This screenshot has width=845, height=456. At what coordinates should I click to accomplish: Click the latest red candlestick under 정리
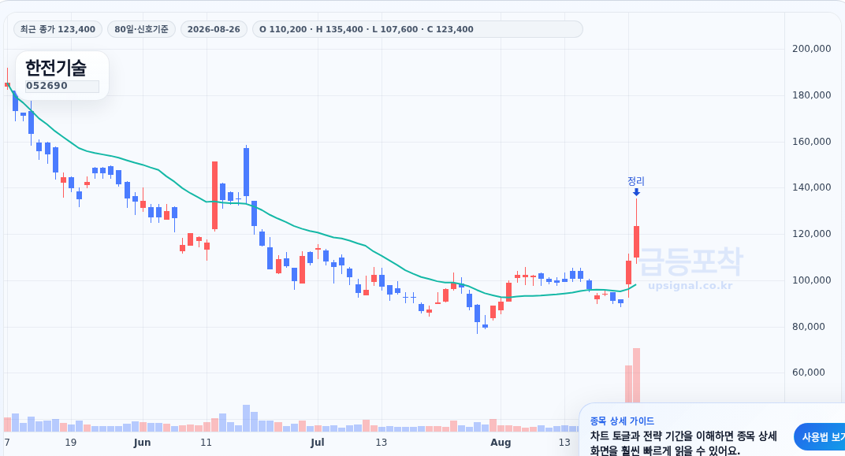tap(636, 242)
